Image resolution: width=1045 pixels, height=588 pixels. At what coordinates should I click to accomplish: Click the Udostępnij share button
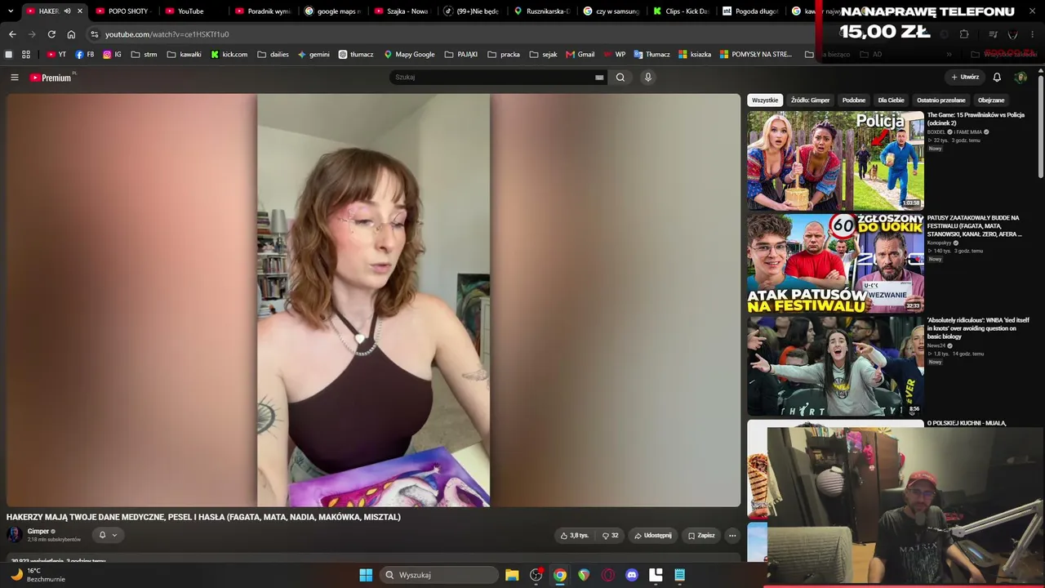click(x=652, y=536)
